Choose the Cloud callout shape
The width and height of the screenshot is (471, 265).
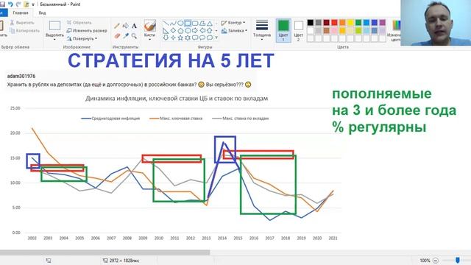[x=210, y=38]
